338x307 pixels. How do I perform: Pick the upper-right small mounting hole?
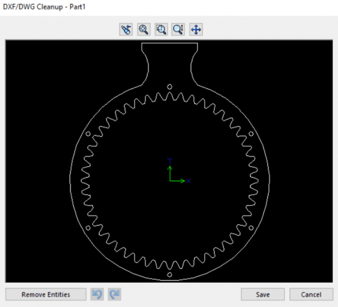(251, 134)
